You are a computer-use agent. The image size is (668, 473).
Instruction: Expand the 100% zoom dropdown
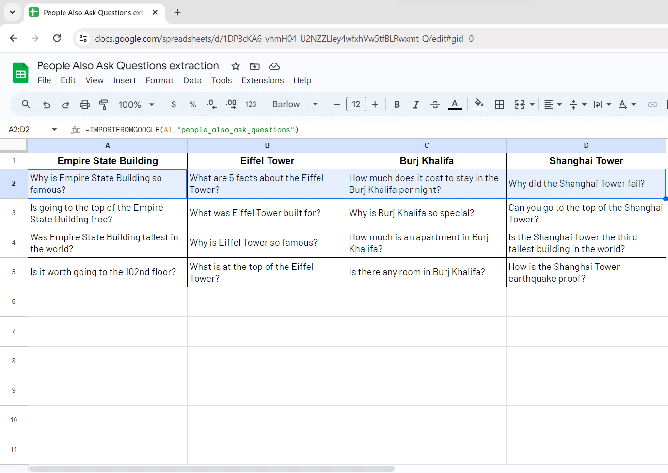[136, 104]
